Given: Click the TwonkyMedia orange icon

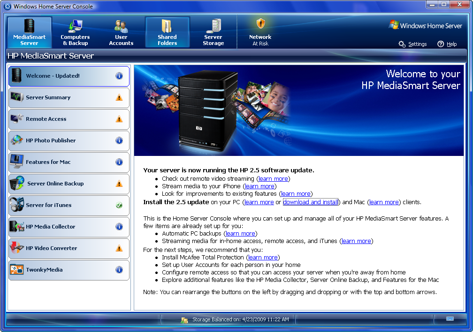Looking at the screenshot, I should tap(17, 269).
